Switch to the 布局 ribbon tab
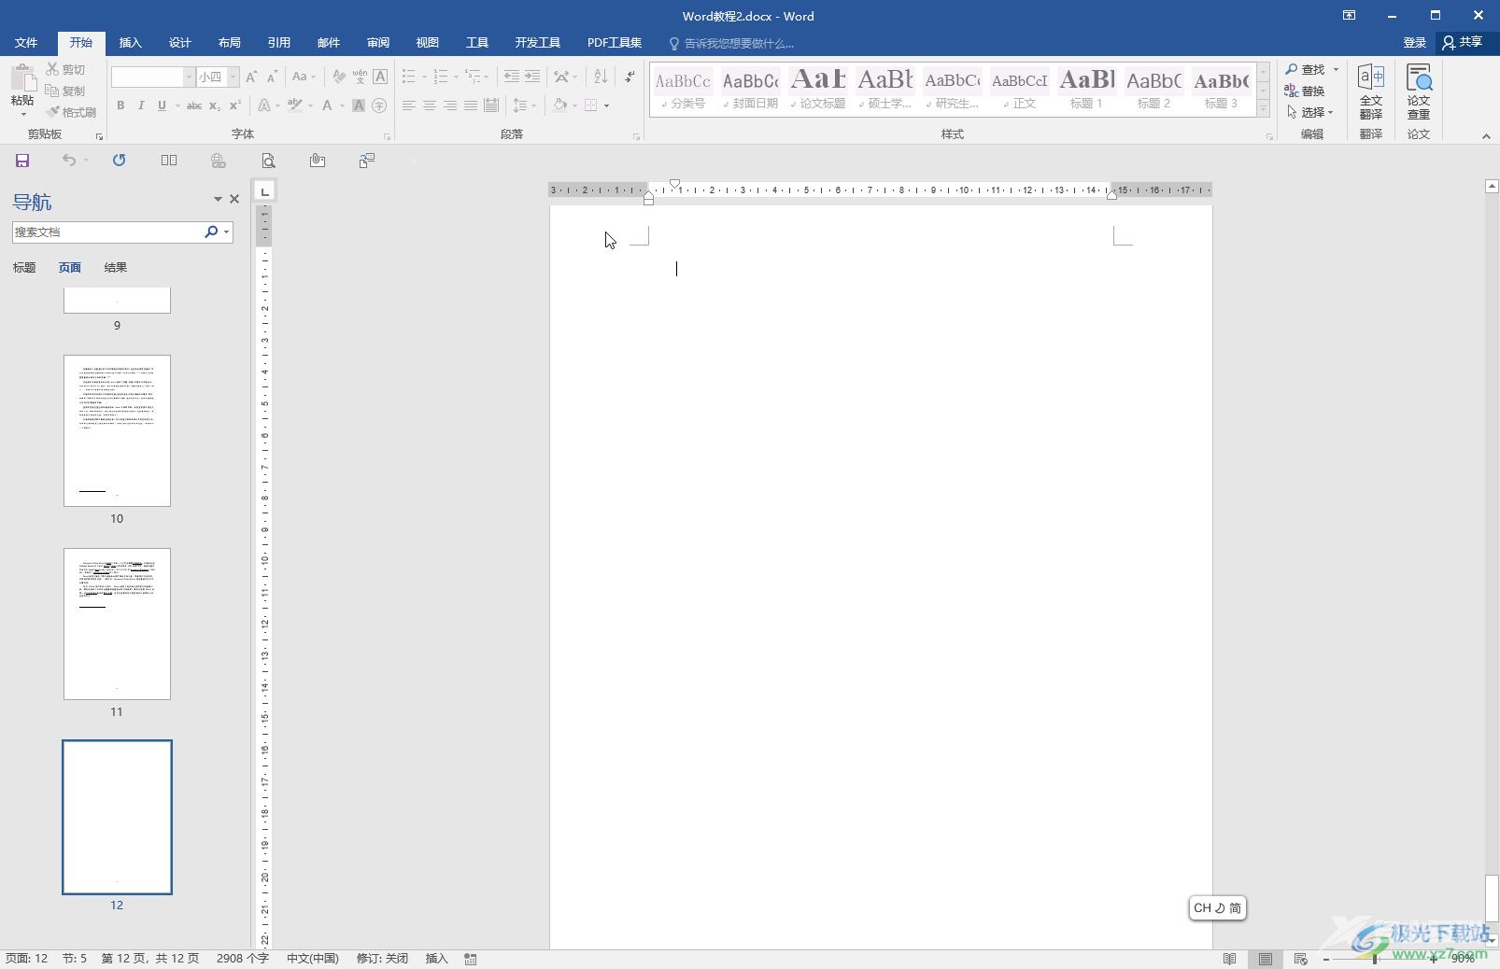 (230, 43)
